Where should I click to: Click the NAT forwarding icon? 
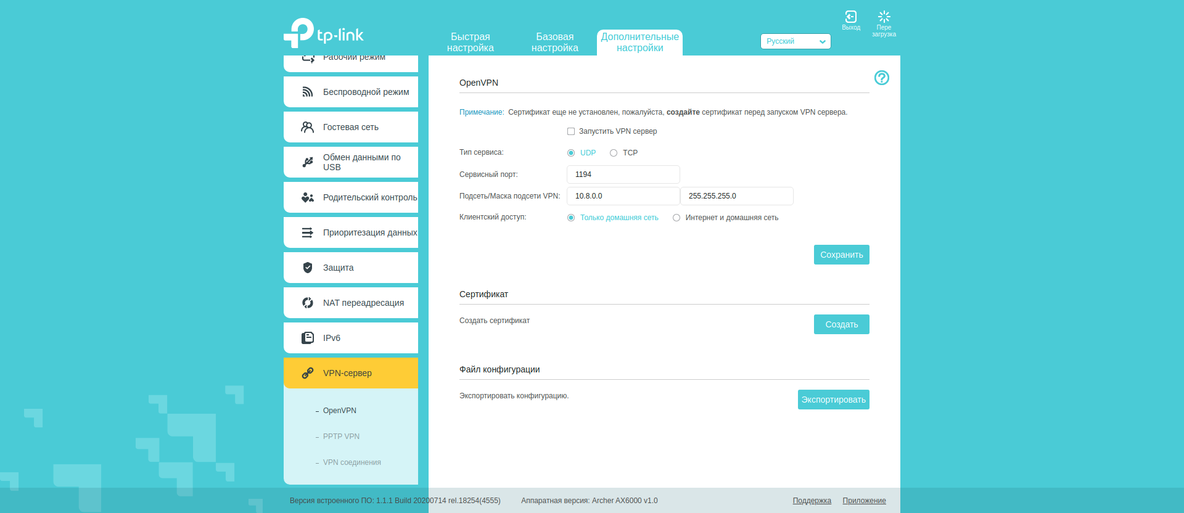click(307, 303)
